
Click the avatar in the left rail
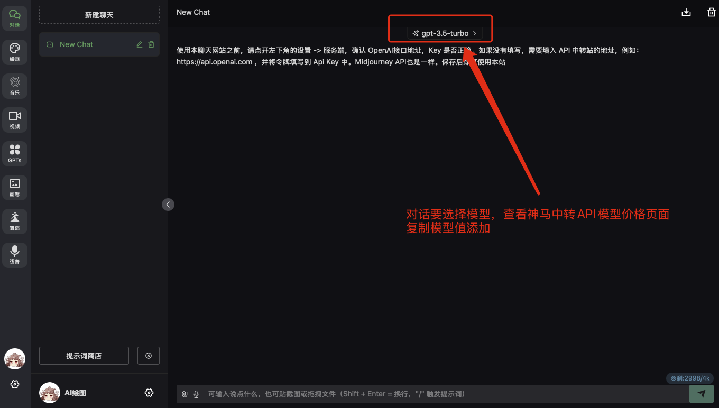(x=15, y=359)
